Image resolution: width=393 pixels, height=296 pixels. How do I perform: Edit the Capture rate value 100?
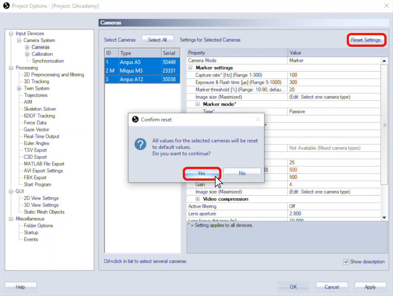coord(334,75)
